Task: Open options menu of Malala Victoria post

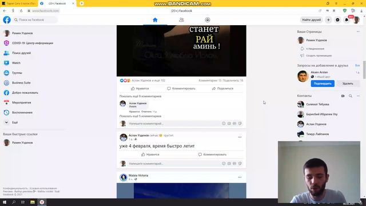Action: [x=240, y=177]
